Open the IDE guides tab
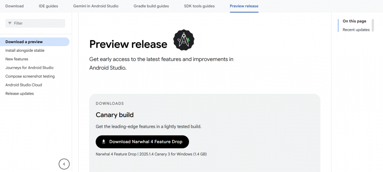This screenshot has width=383, height=172. tap(48, 6)
